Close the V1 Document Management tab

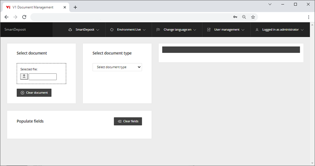(x=65, y=7)
